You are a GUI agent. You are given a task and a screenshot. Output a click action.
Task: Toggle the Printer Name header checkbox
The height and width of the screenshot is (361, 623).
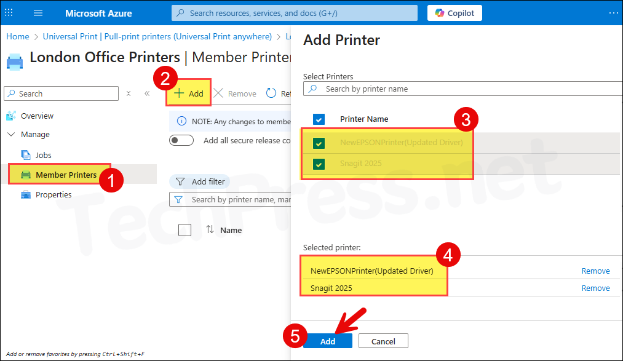tap(319, 119)
